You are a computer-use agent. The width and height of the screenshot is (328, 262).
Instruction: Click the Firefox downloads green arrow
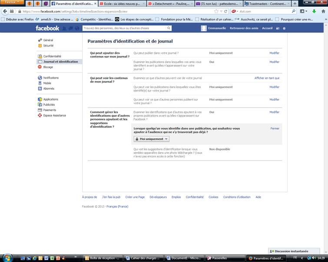point(314,11)
